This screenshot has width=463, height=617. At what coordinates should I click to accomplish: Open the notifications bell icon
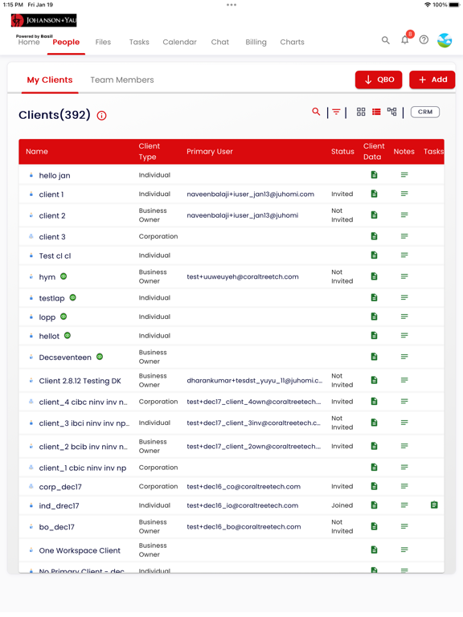405,39
